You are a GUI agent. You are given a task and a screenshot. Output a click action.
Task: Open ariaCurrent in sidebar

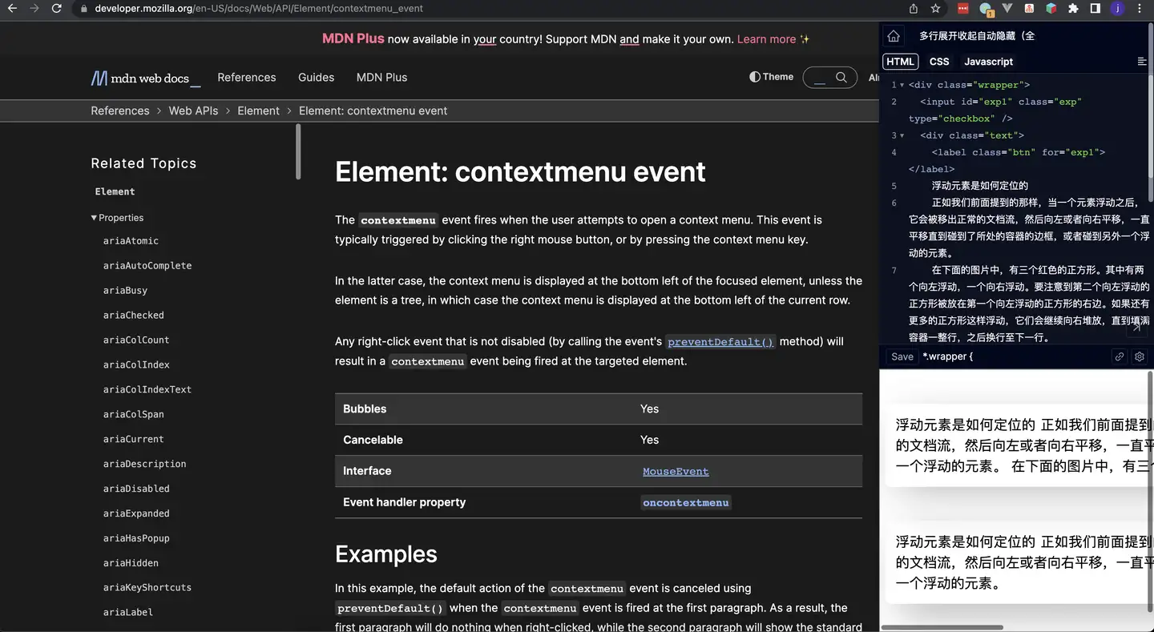tap(133, 440)
